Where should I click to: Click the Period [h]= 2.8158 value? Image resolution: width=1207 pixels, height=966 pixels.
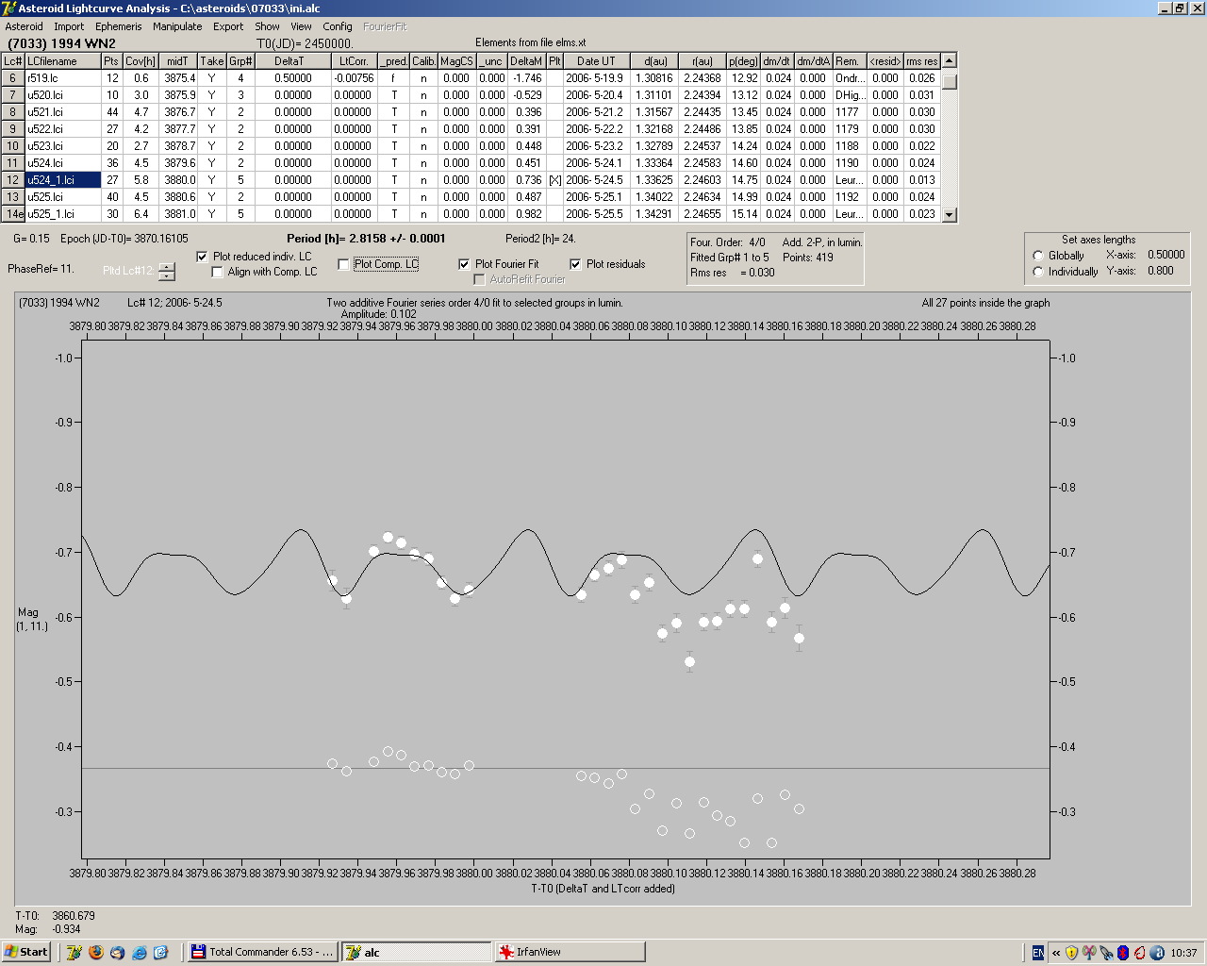point(366,239)
